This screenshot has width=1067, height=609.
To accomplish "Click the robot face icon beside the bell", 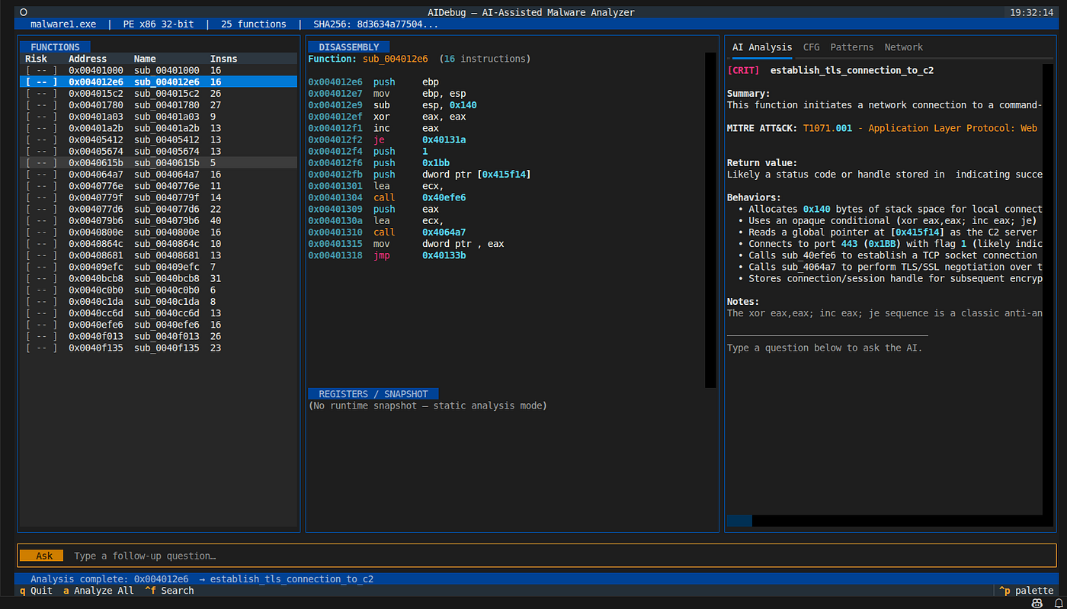I will [x=1037, y=603].
